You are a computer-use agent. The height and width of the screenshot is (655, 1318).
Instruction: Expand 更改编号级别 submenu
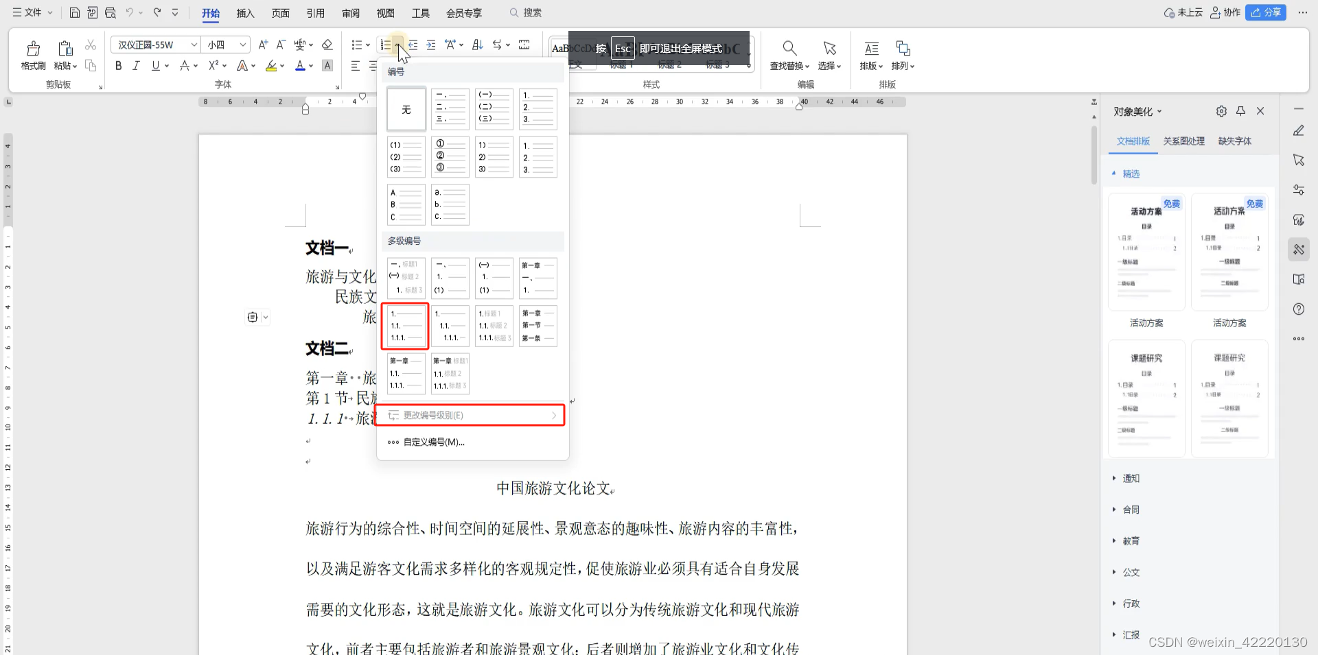pos(470,415)
